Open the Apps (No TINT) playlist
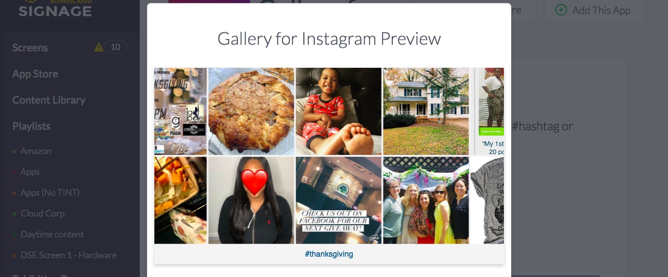 (x=50, y=193)
